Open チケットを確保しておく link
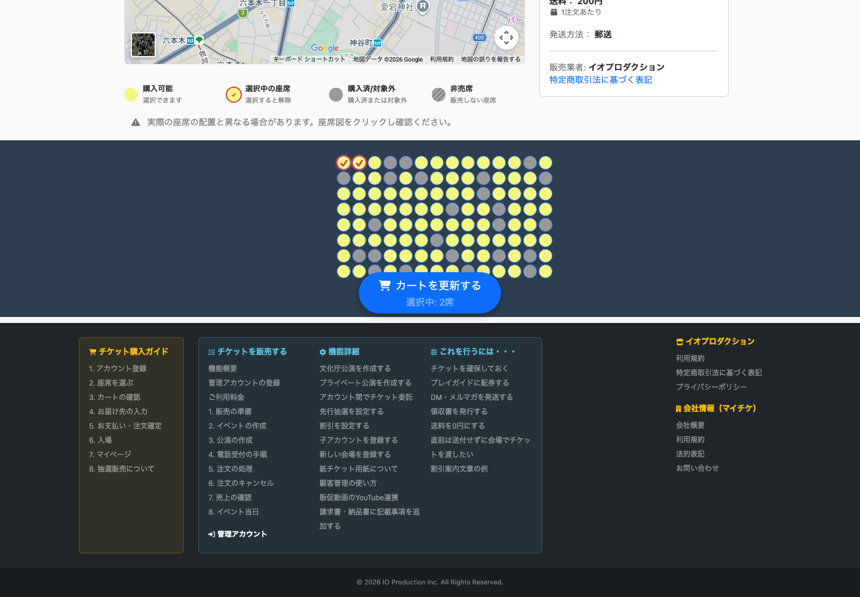This screenshot has height=597, width=860. pos(469,369)
